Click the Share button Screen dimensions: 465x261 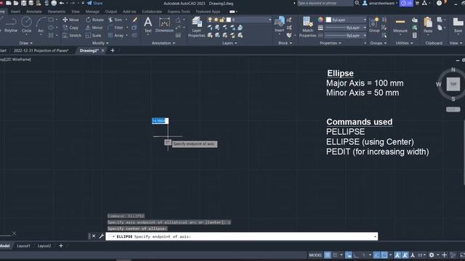[x=94, y=3]
